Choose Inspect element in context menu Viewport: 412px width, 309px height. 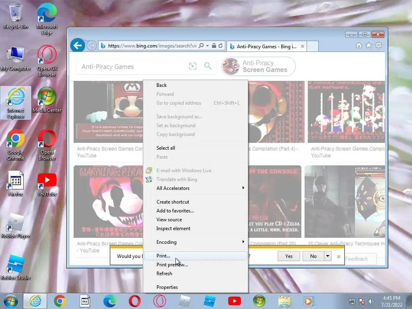[196, 229]
